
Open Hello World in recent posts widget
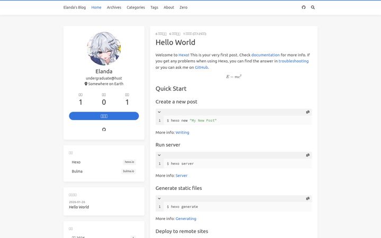click(x=79, y=207)
